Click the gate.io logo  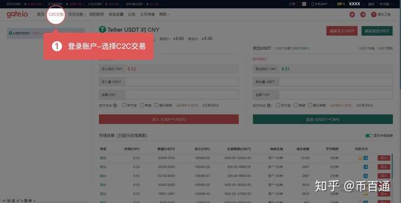(x=17, y=14)
